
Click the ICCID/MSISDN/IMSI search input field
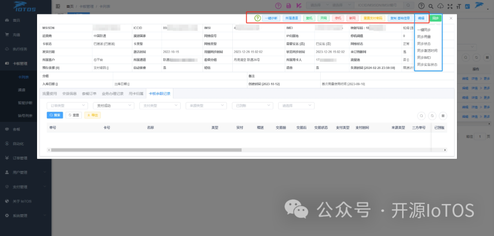[x=379, y=5]
